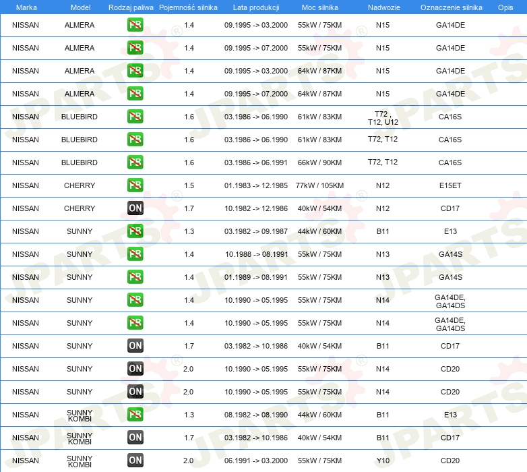Click the Lata produkcji column header
Screen dimensions: 527x472
tap(256, 7)
